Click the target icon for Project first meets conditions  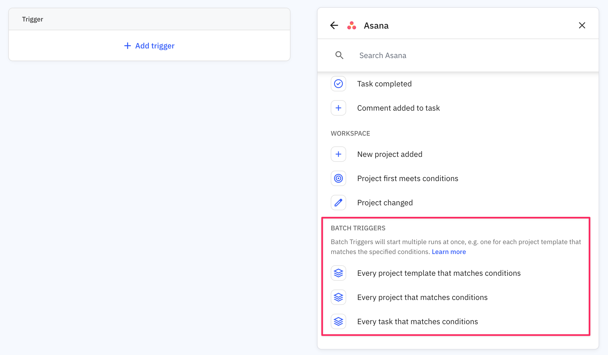(x=338, y=178)
